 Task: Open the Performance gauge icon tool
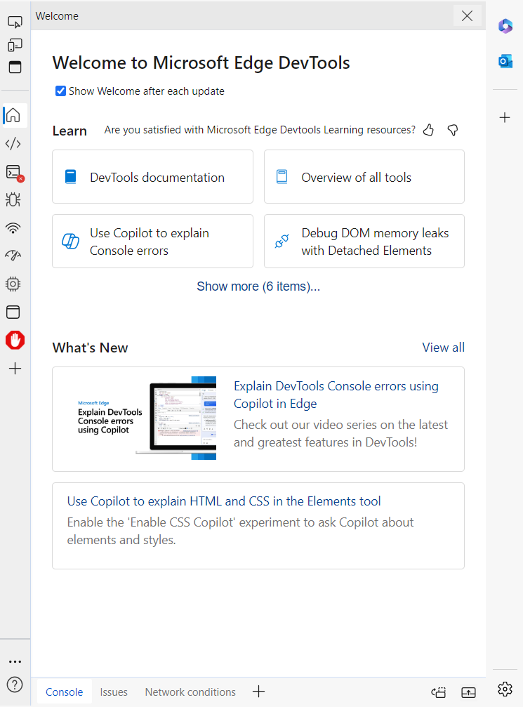13,256
